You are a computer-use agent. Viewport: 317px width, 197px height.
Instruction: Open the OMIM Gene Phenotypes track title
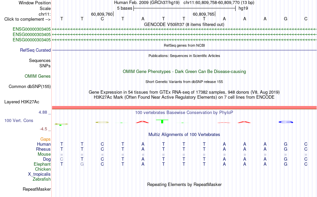coord(184,72)
